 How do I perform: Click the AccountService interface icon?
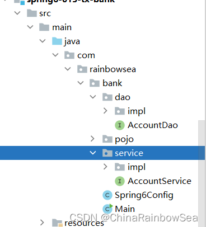click(x=120, y=181)
